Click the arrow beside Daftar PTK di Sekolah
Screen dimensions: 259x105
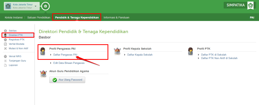[x=199, y=55]
